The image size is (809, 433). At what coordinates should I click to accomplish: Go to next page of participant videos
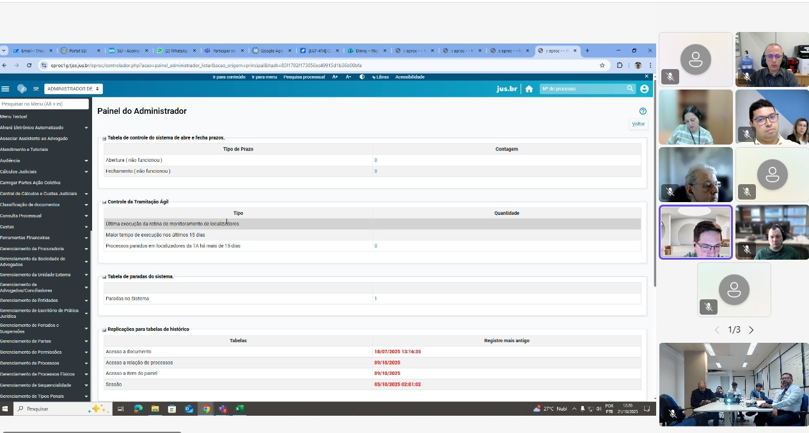[x=751, y=330]
